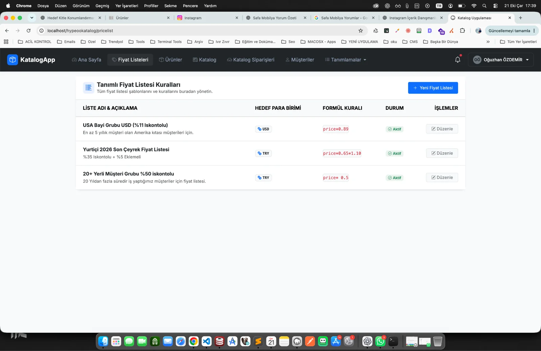Viewport: 541px width, 351px height.
Task: Navigate to Katalog Siparişleri
Action: [251, 60]
